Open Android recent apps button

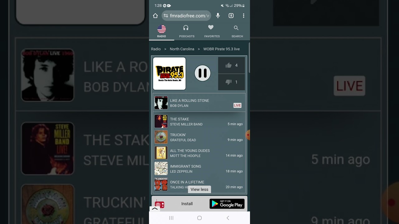coord(171,218)
